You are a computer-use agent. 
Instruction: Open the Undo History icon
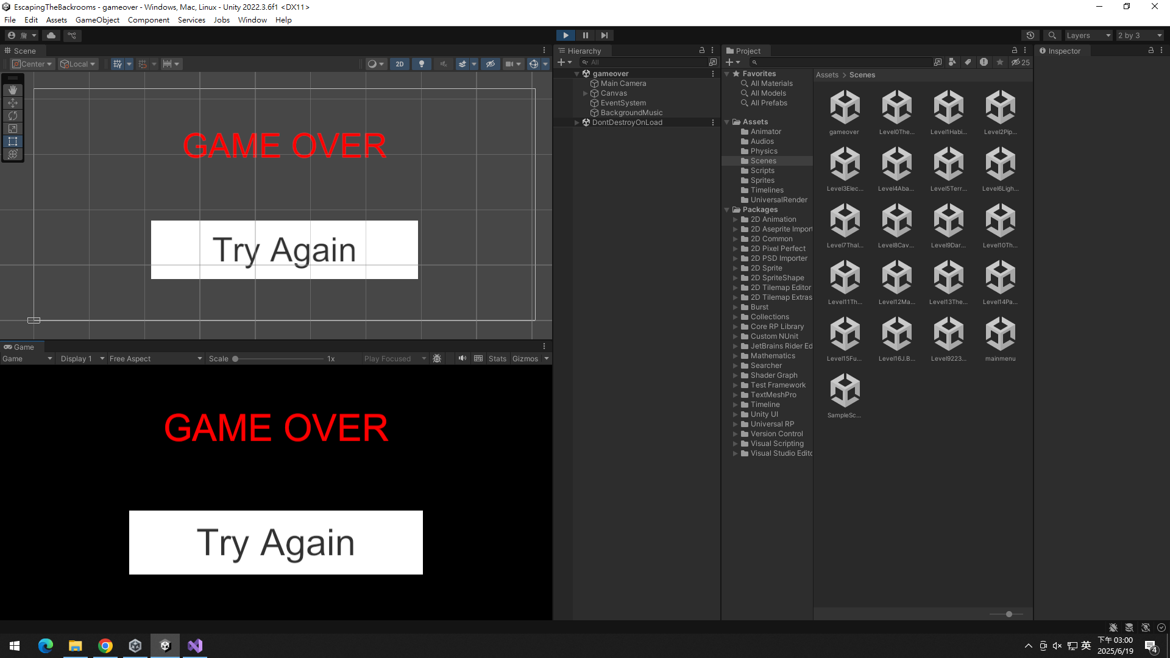pyautogui.click(x=1030, y=35)
